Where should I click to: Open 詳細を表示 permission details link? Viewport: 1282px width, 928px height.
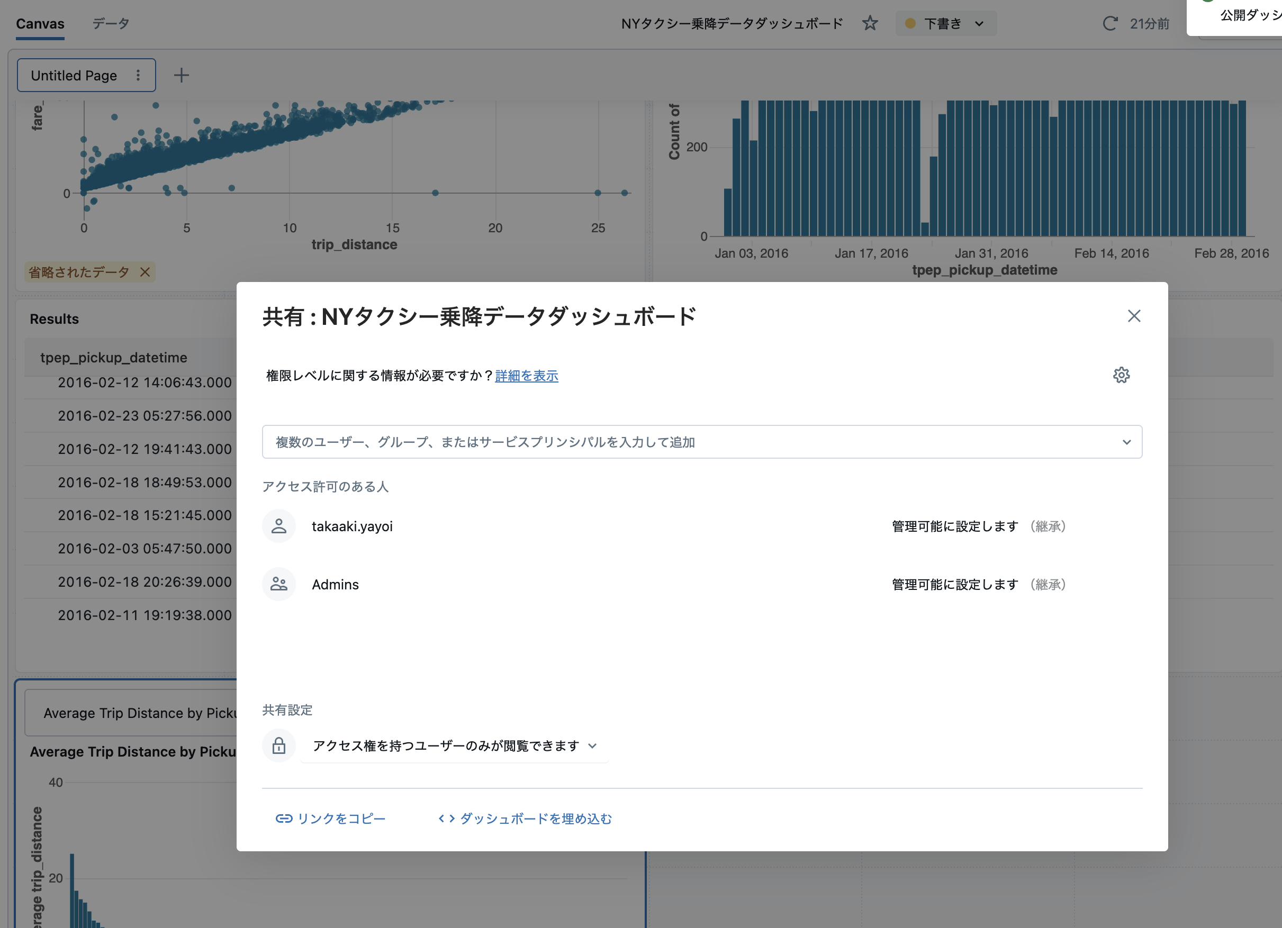point(526,375)
